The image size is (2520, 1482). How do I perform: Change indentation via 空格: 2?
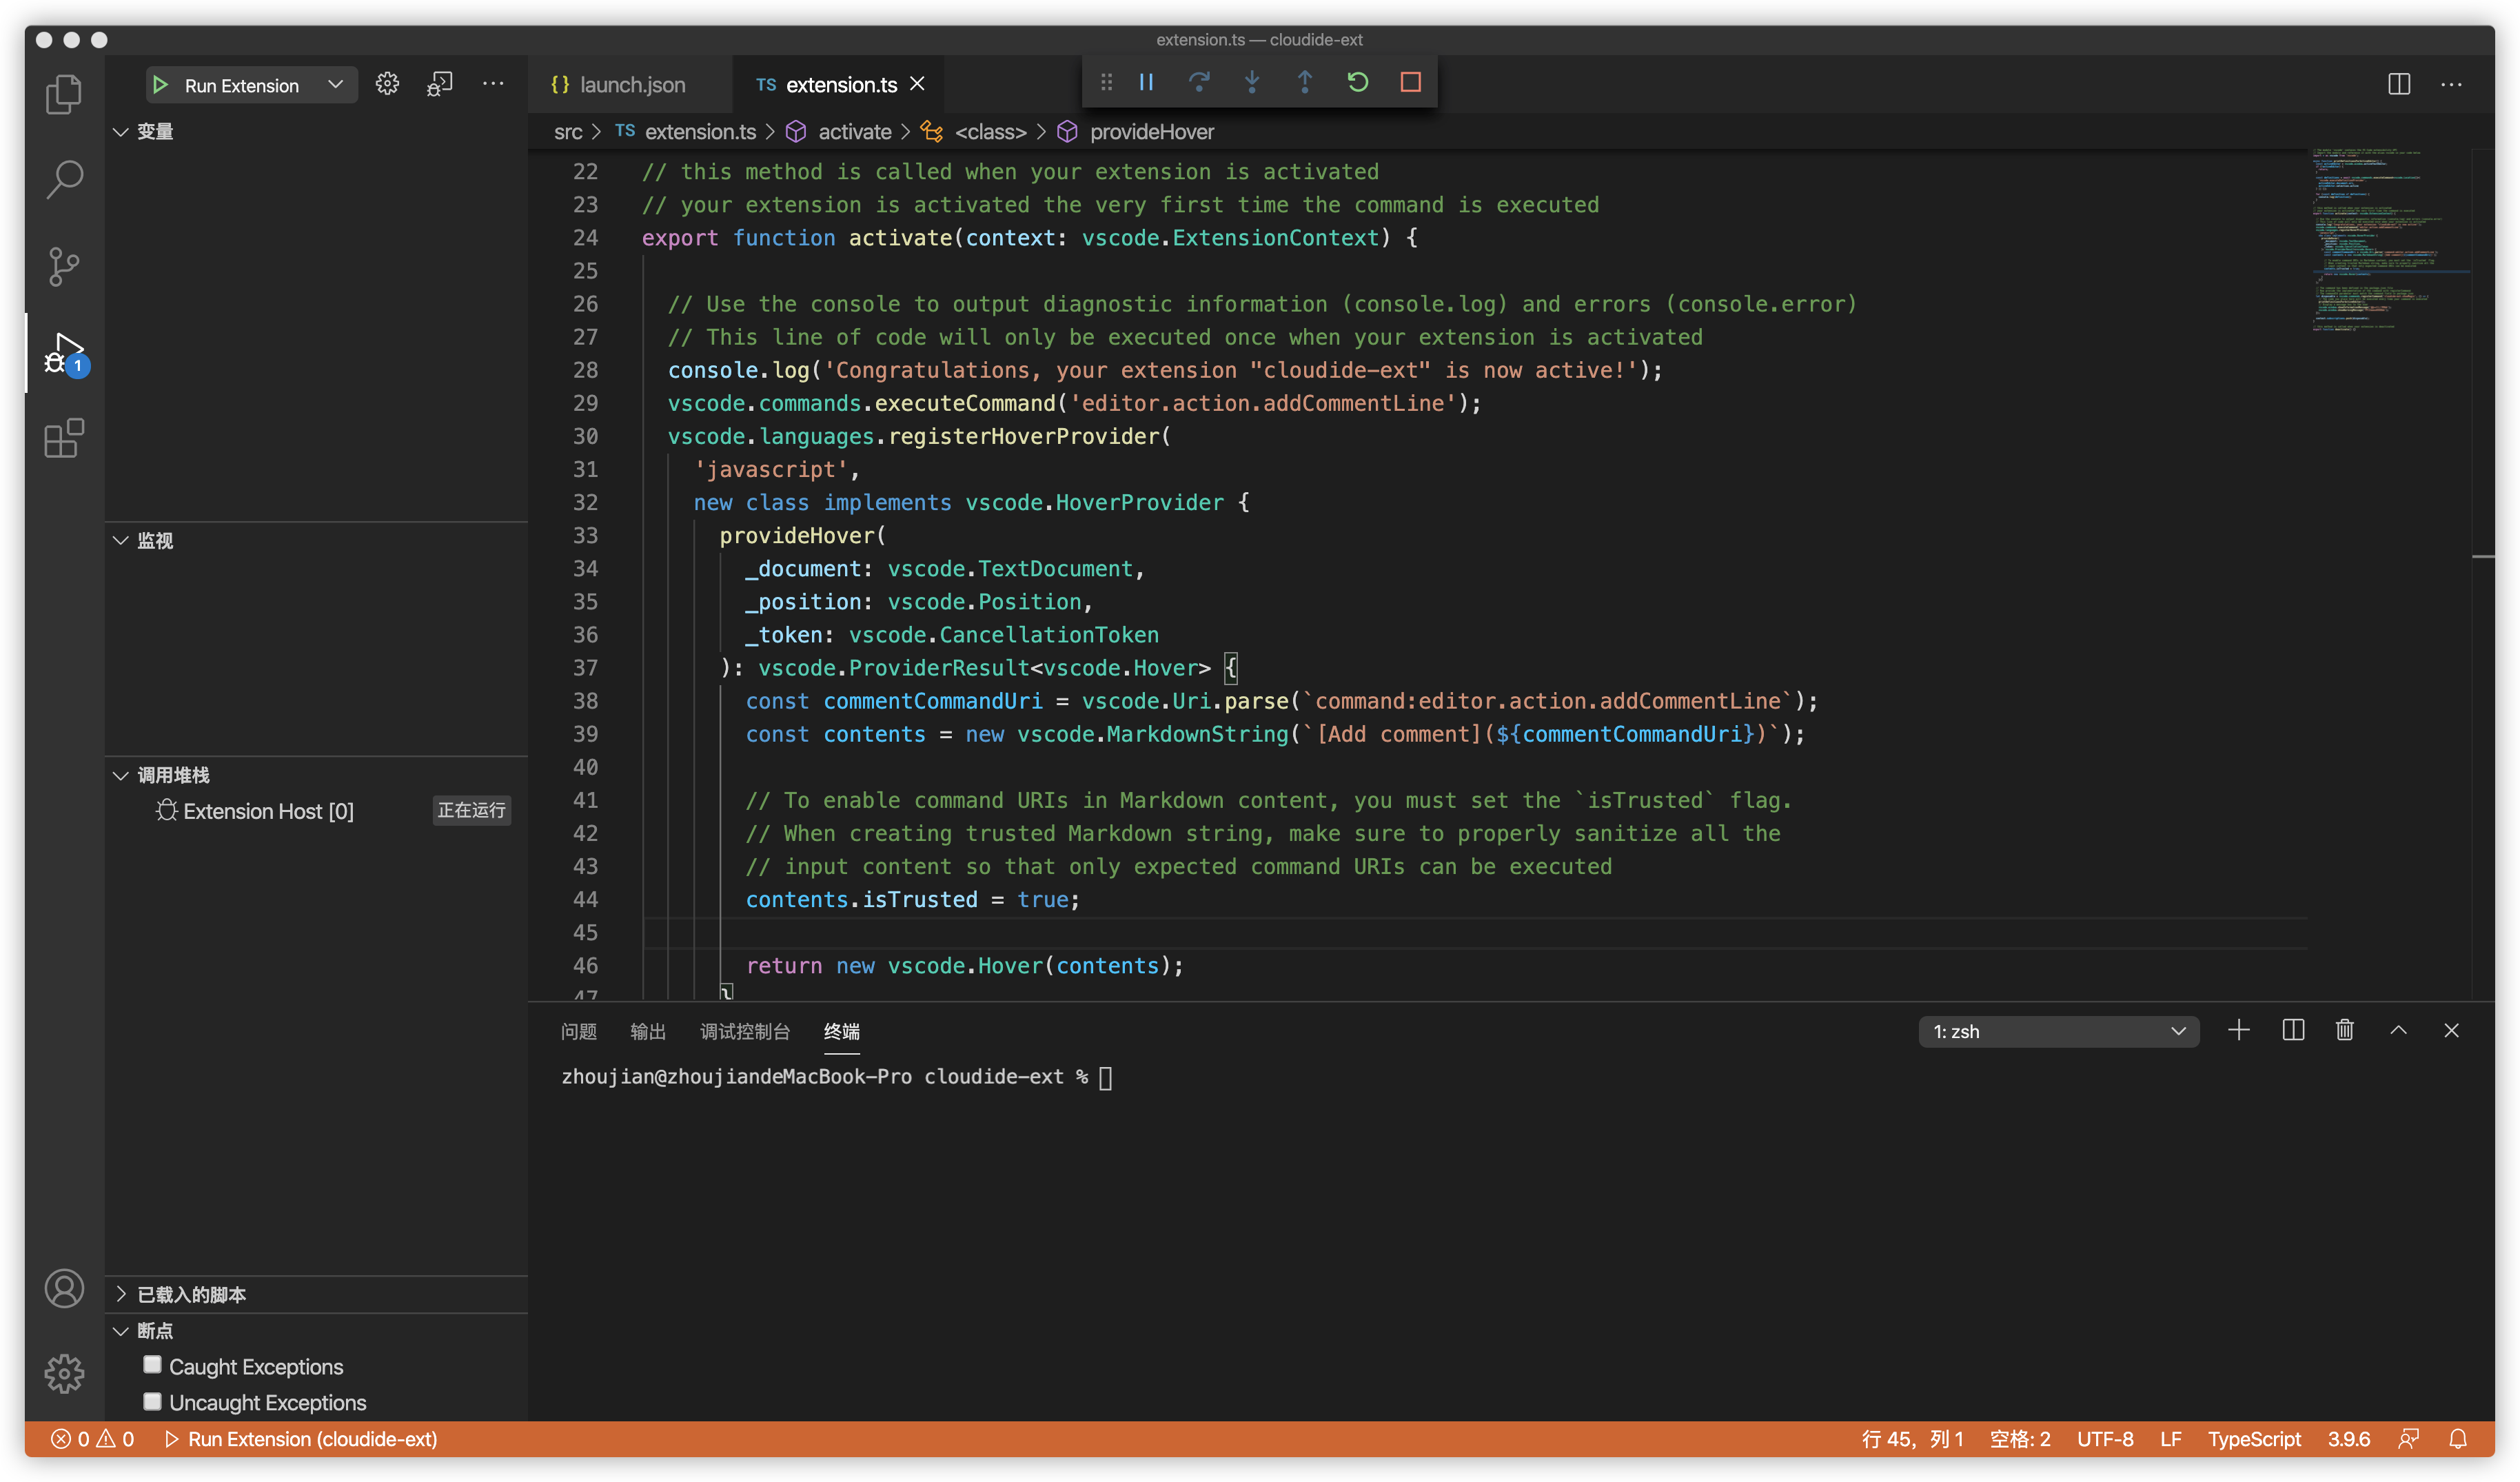tap(2020, 1439)
